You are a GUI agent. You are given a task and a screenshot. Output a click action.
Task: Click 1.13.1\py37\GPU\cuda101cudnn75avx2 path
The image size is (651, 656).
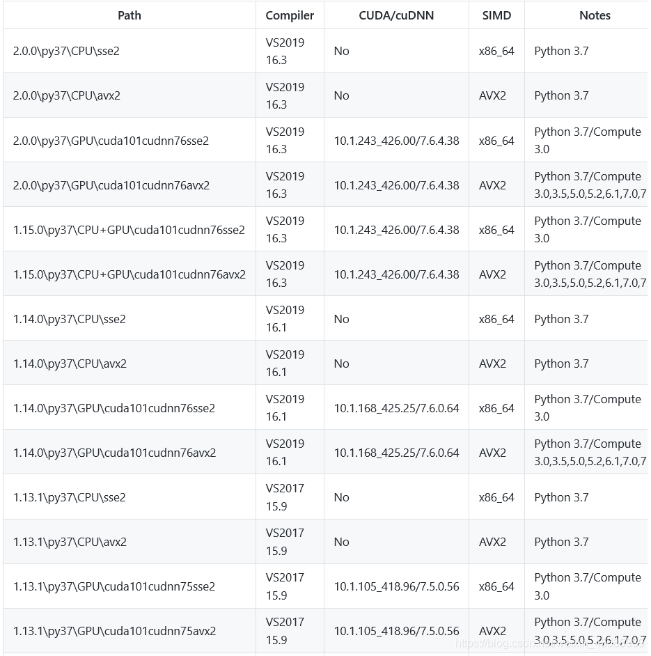(x=115, y=631)
